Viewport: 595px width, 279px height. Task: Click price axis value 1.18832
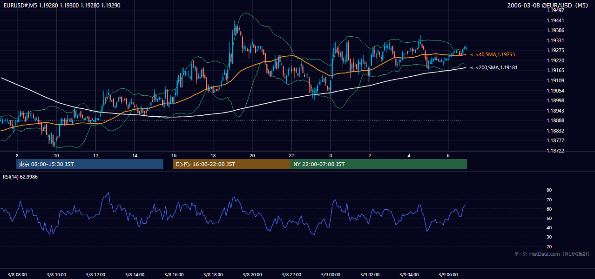(555, 131)
